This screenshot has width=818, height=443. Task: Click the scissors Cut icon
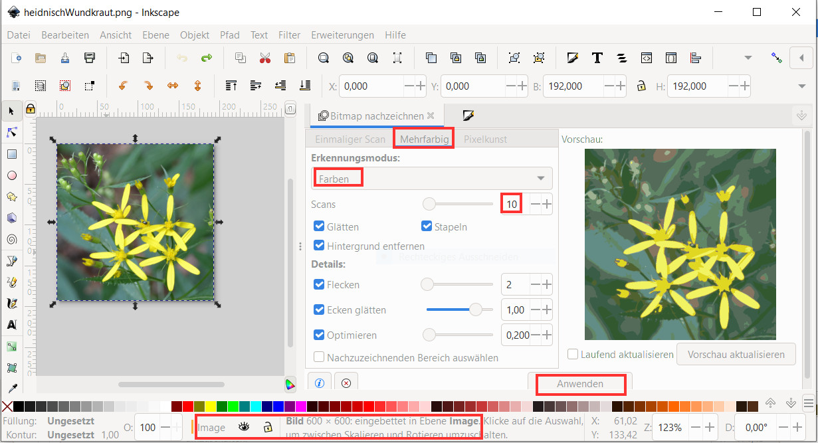pyautogui.click(x=265, y=58)
